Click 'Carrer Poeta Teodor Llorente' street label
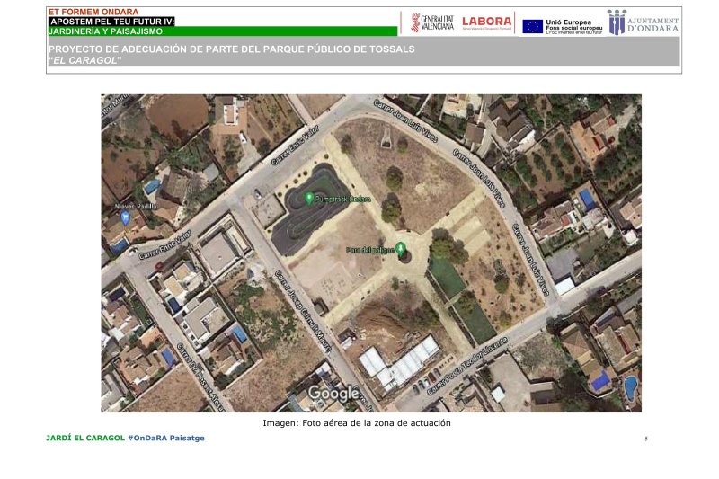This screenshot has width=719, height=479. click(x=467, y=367)
